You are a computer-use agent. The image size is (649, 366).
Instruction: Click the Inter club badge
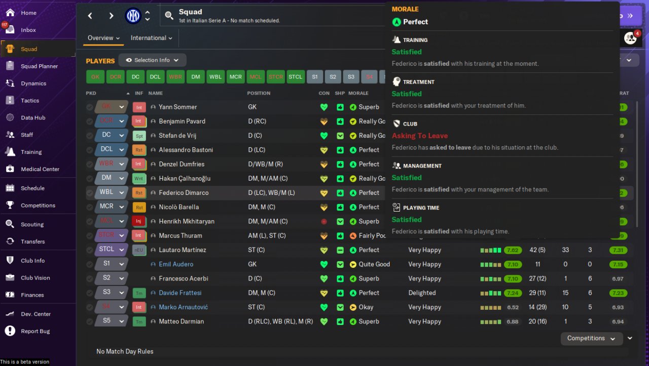(x=133, y=16)
